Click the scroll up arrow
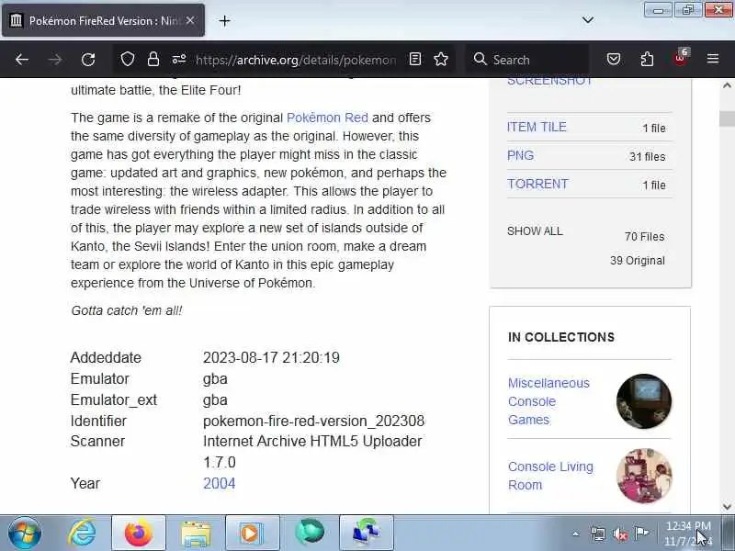 pos(727,85)
